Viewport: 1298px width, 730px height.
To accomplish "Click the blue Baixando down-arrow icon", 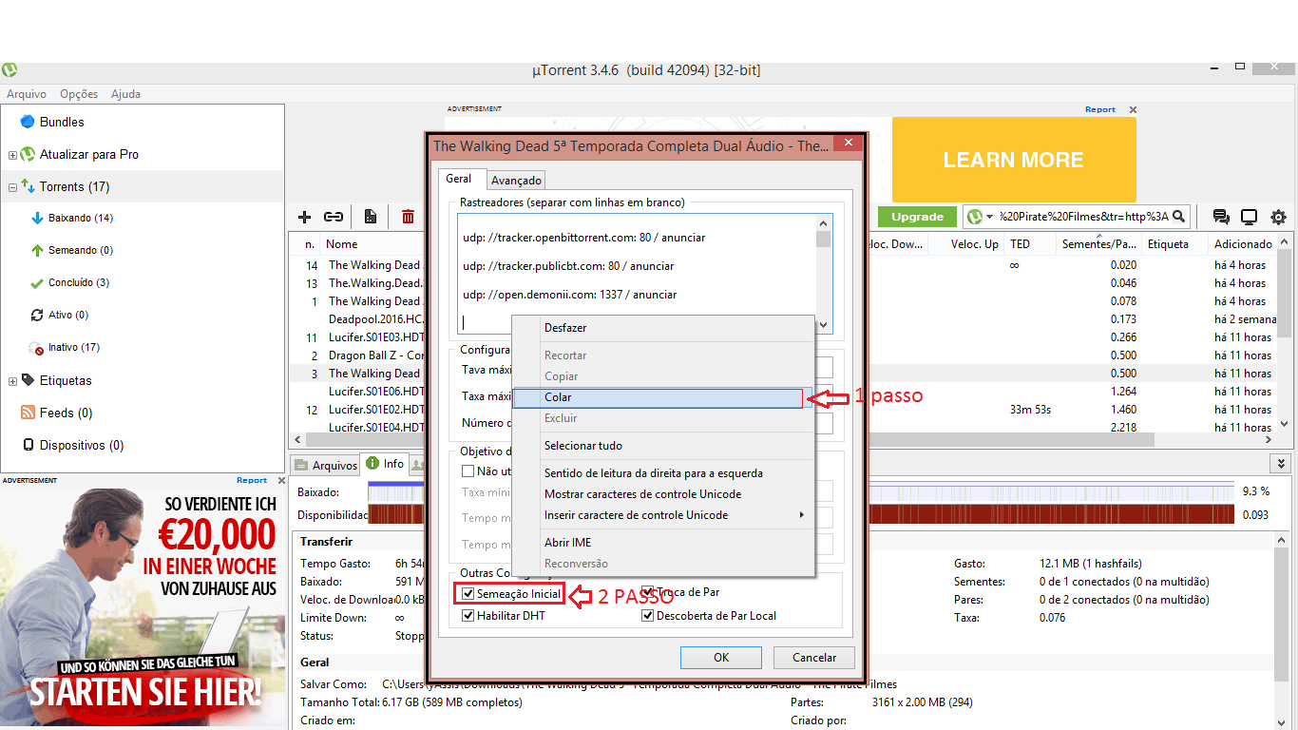I will pos(38,218).
